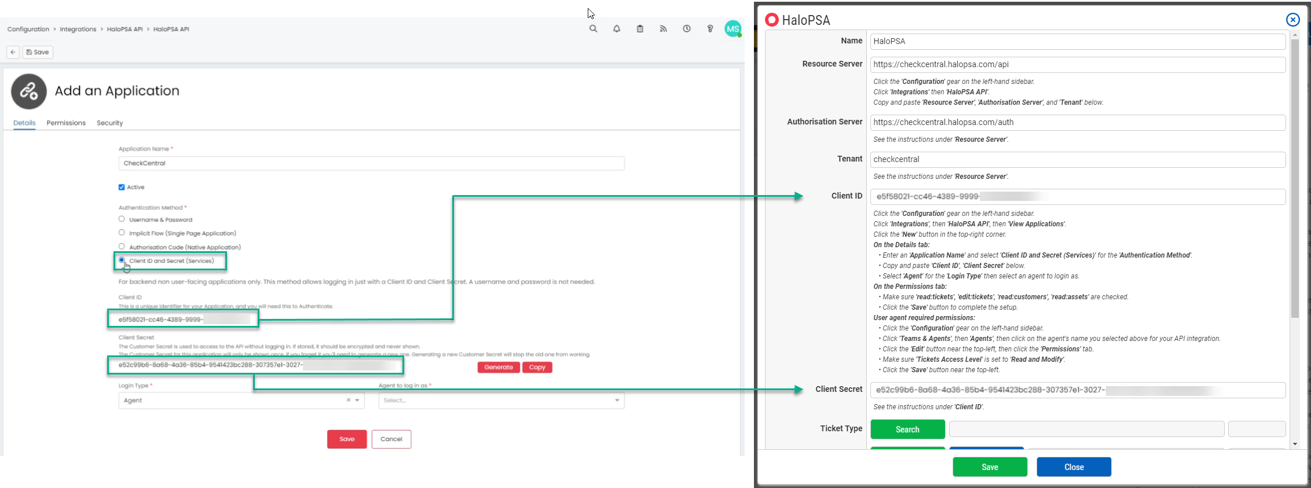Click the 'User agent required permissions:' text
Viewport: 1311px width, 488px height.
point(924,318)
